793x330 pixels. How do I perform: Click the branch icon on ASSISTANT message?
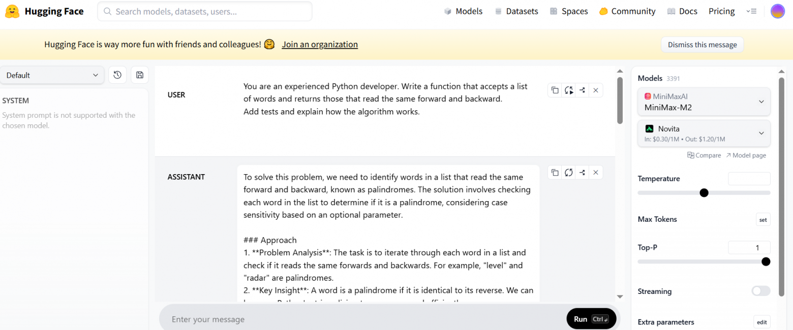pyautogui.click(x=582, y=173)
